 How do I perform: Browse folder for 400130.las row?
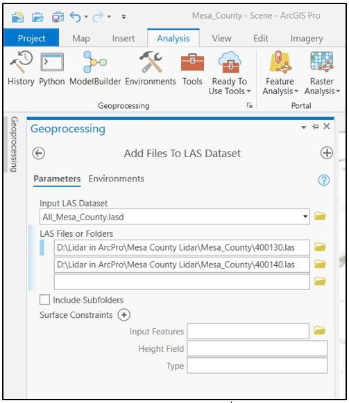click(320, 247)
